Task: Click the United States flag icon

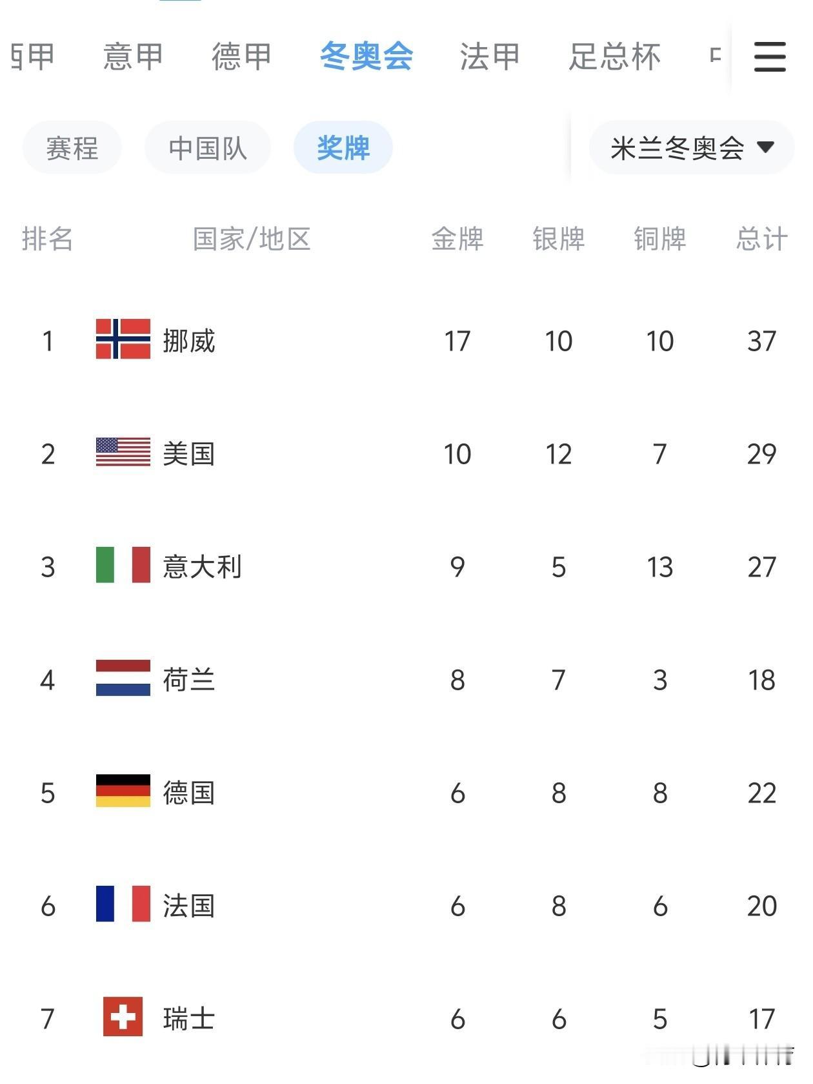Action: tap(123, 452)
